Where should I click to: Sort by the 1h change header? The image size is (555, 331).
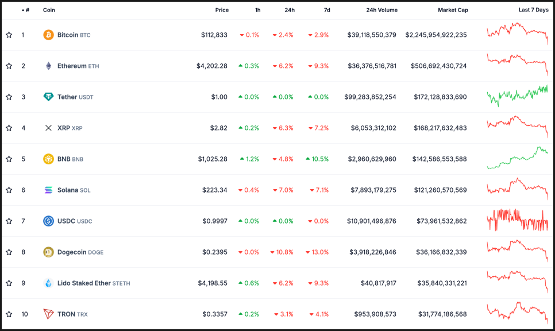[257, 10]
